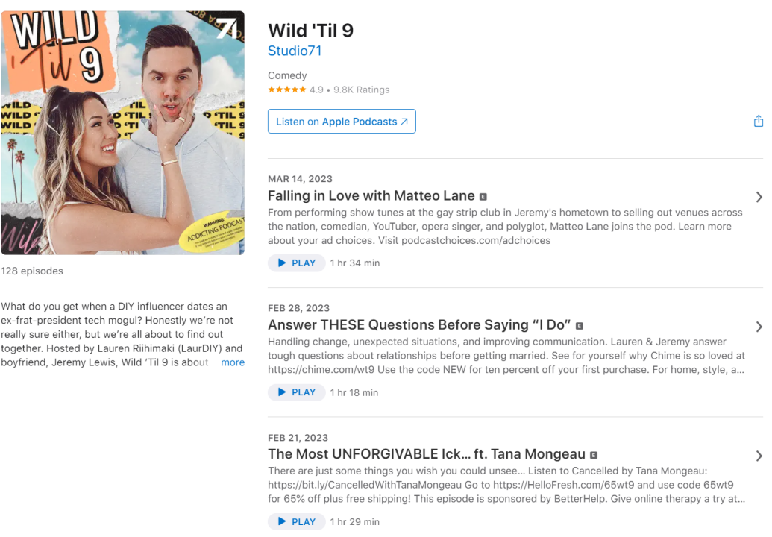The width and height of the screenshot is (772, 537).
Task: Open the Answer THESE Questions Before Saying I Do title
Action: pos(419,325)
